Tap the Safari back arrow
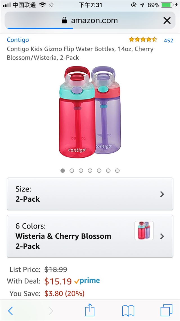 click(10, 311)
